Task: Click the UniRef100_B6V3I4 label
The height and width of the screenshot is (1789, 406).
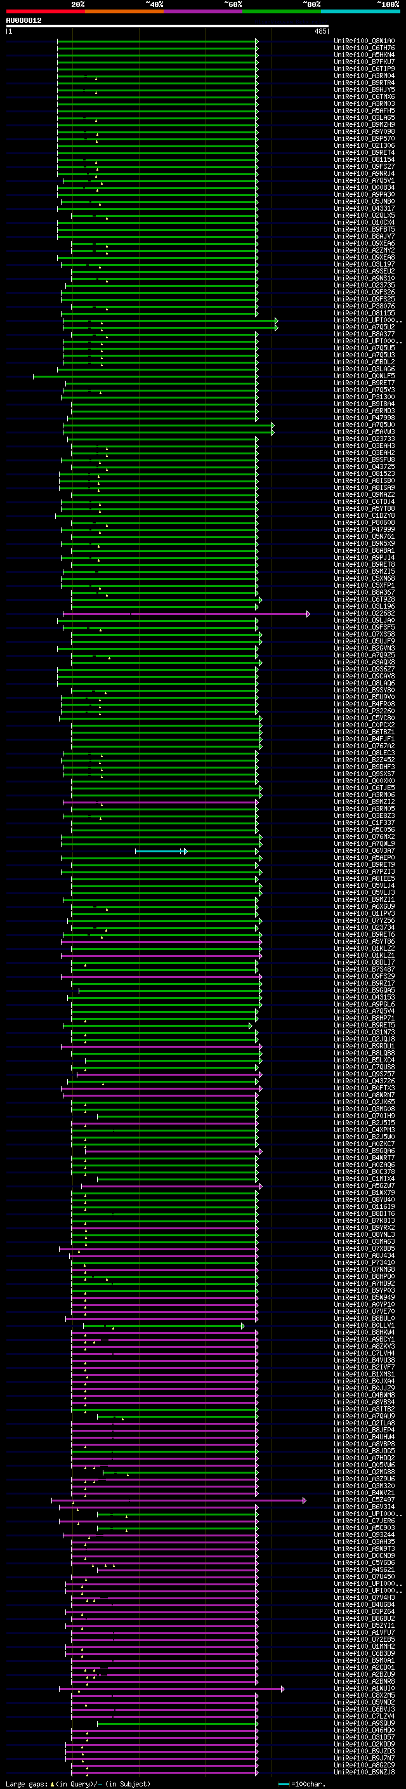Action: [364, 1507]
